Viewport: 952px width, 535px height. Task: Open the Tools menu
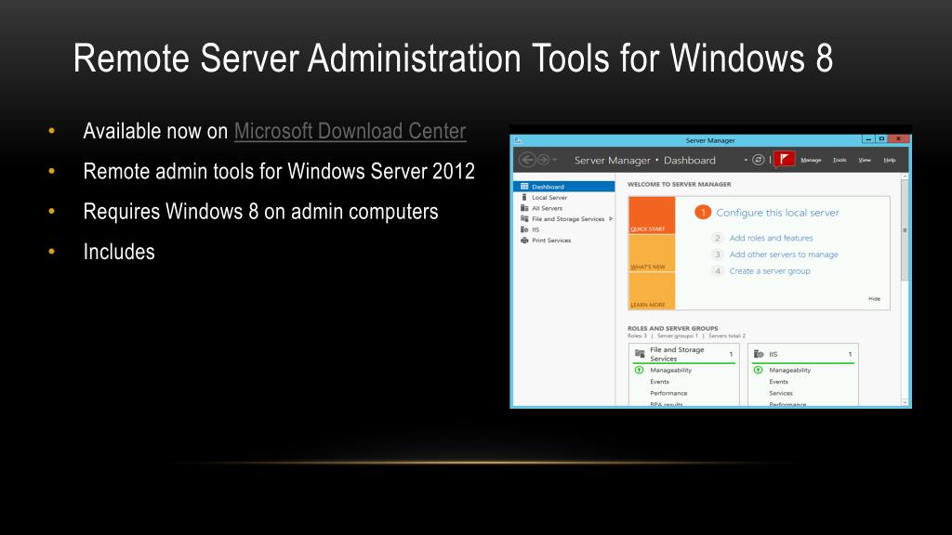(x=840, y=160)
